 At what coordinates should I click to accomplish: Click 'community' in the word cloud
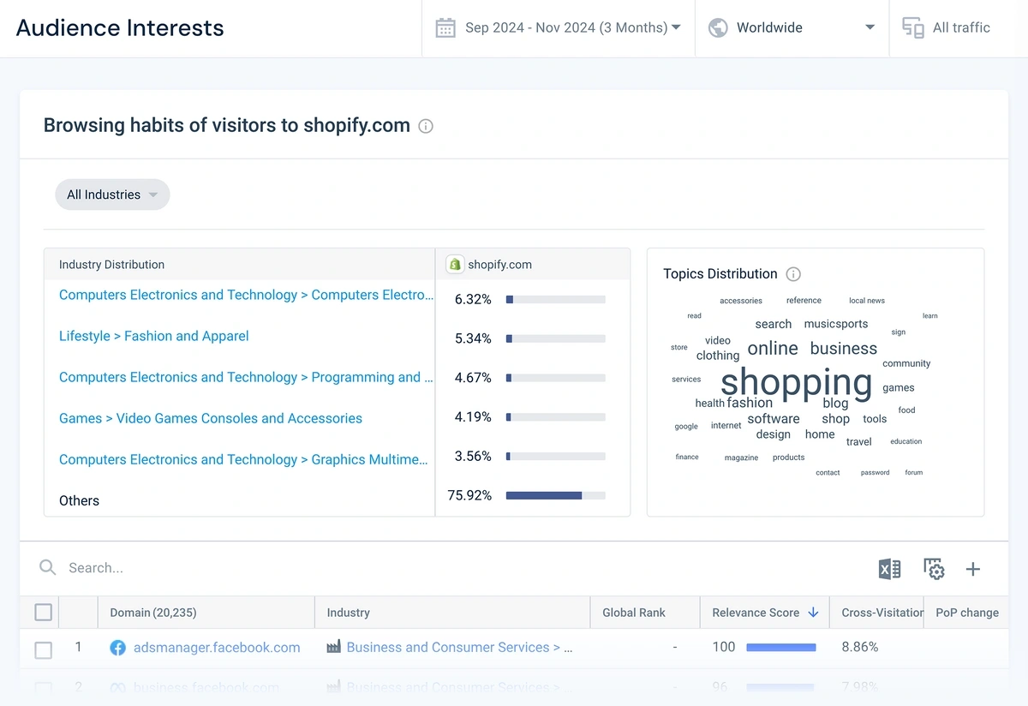(x=906, y=363)
